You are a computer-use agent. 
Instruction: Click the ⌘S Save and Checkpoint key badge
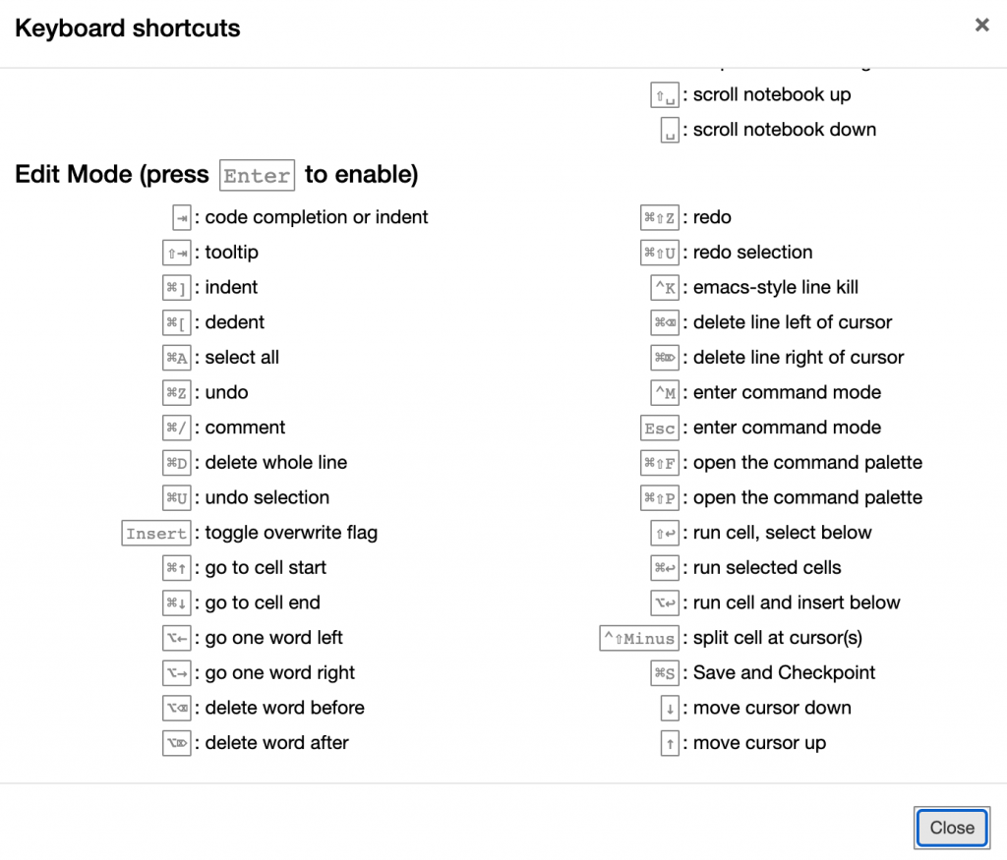pos(668,673)
